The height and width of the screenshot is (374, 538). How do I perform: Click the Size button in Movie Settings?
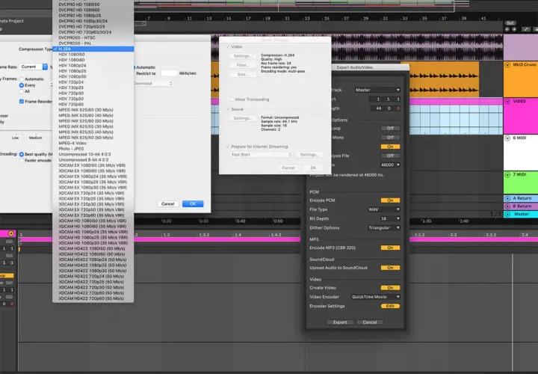(243, 74)
